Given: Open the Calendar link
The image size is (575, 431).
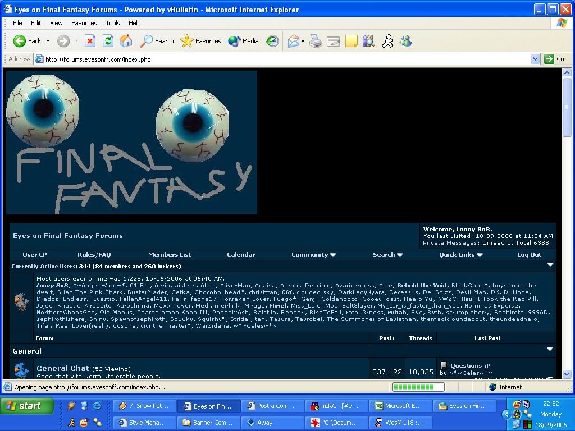Looking at the screenshot, I should click(241, 255).
